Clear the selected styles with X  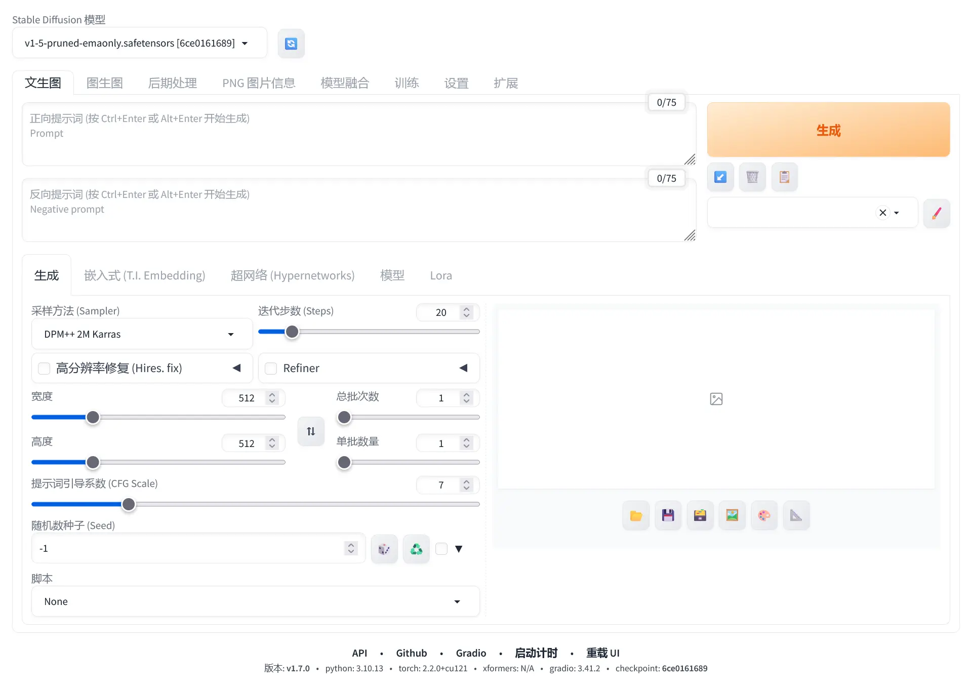(x=882, y=213)
